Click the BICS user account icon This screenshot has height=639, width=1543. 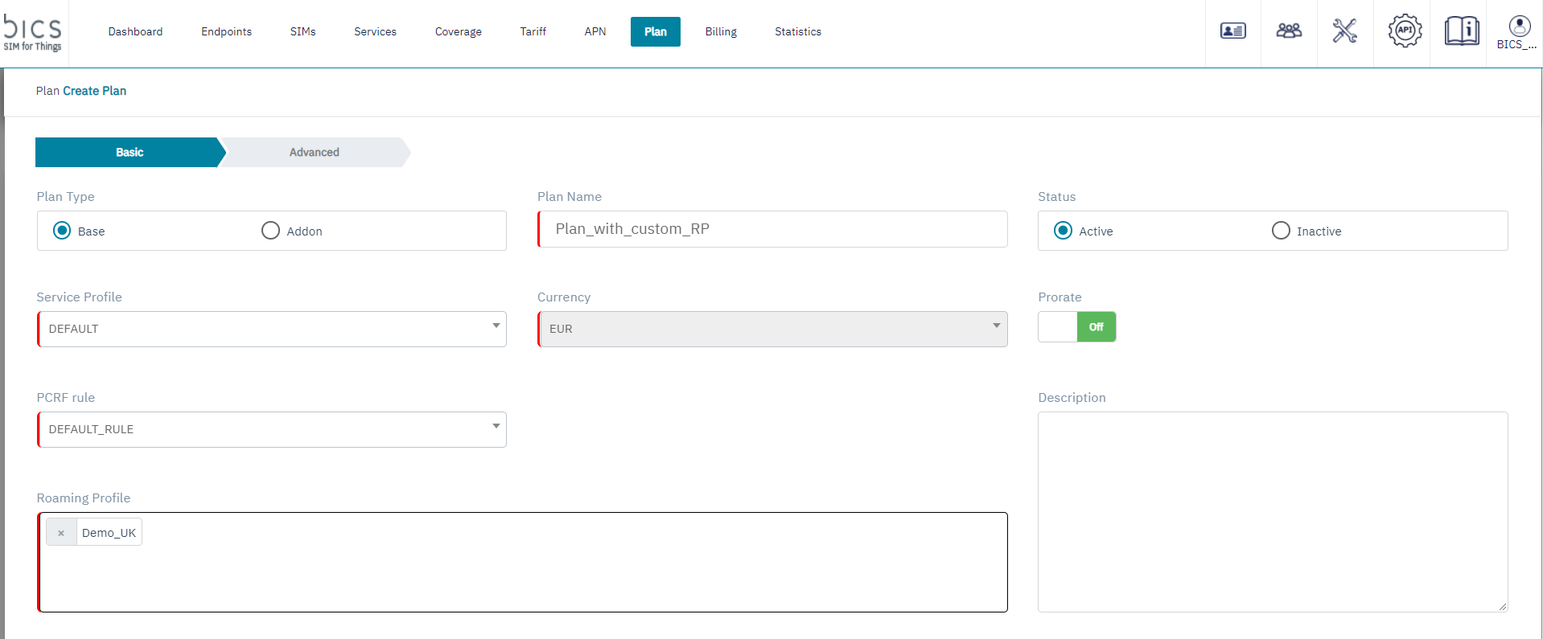(x=1518, y=32)
